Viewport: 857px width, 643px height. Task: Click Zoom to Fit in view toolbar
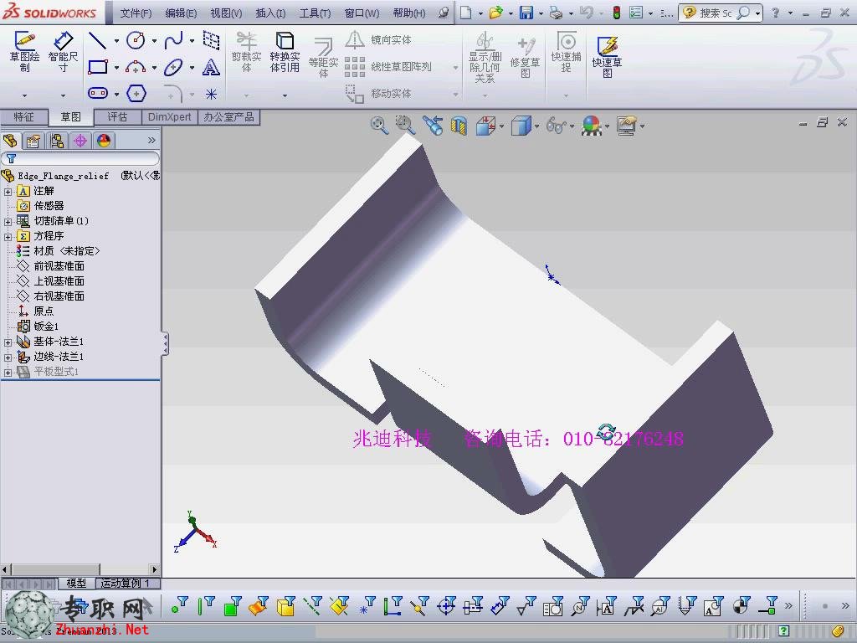tap(379, 126)
